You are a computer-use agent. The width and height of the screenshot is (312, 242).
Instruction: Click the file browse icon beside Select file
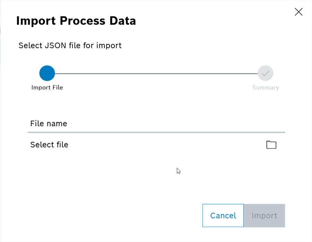(271, 145)
